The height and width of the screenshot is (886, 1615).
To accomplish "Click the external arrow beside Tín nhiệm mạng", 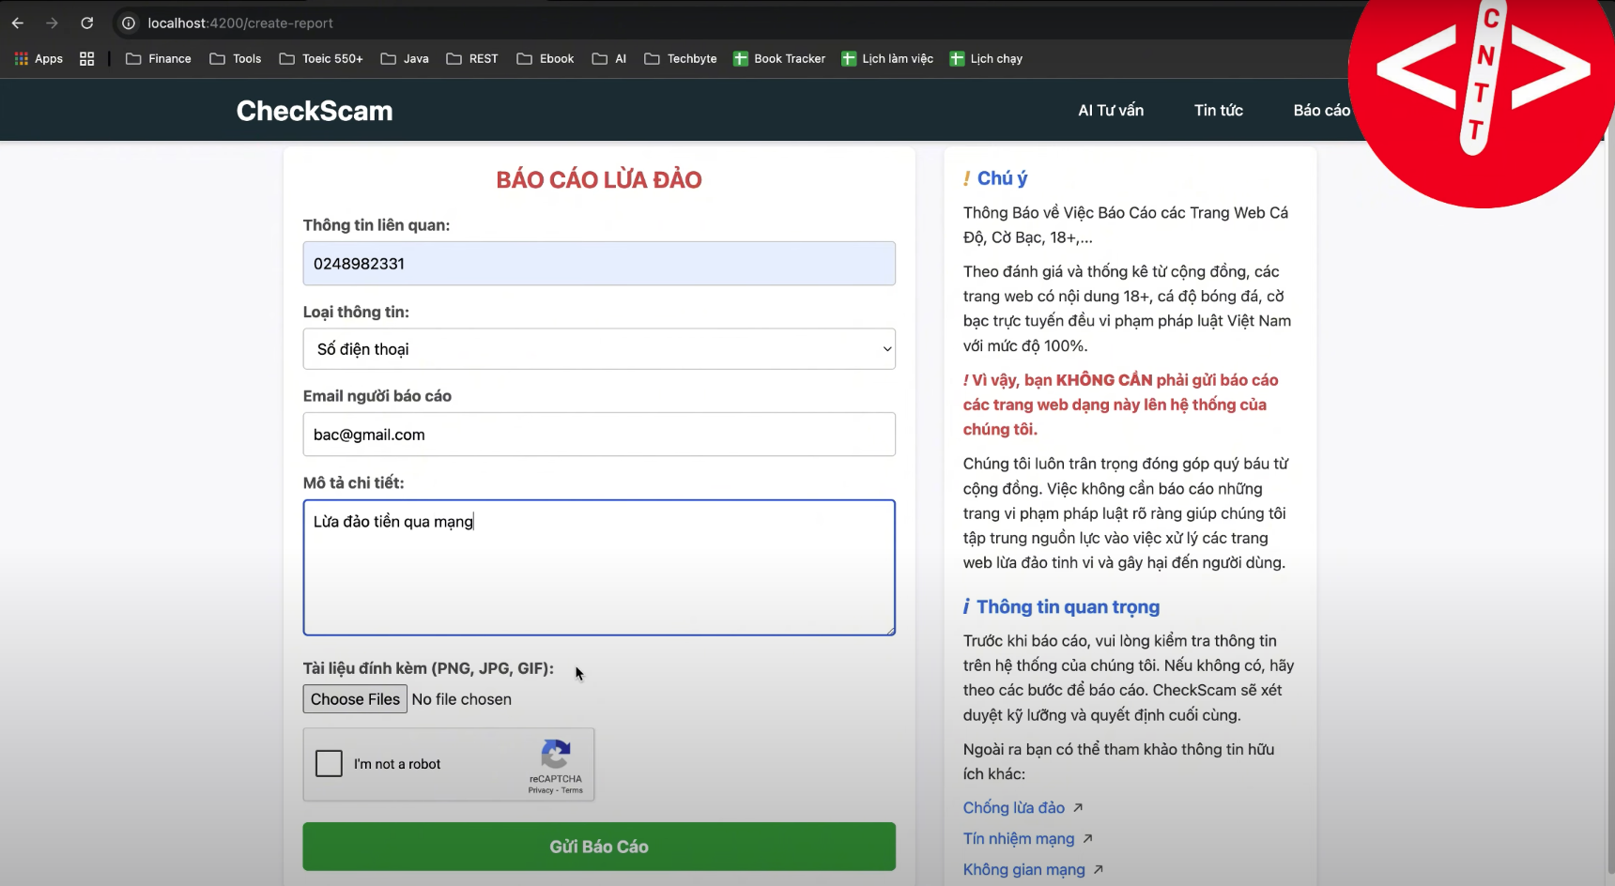I will 1087,838.
